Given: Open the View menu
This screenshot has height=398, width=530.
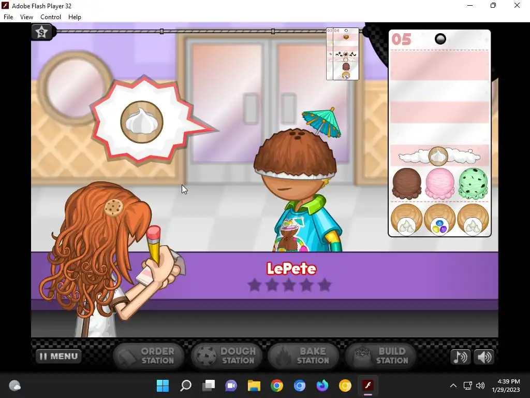Looking at the screenshot, I should pyautogui.click(x=26, y=17).
